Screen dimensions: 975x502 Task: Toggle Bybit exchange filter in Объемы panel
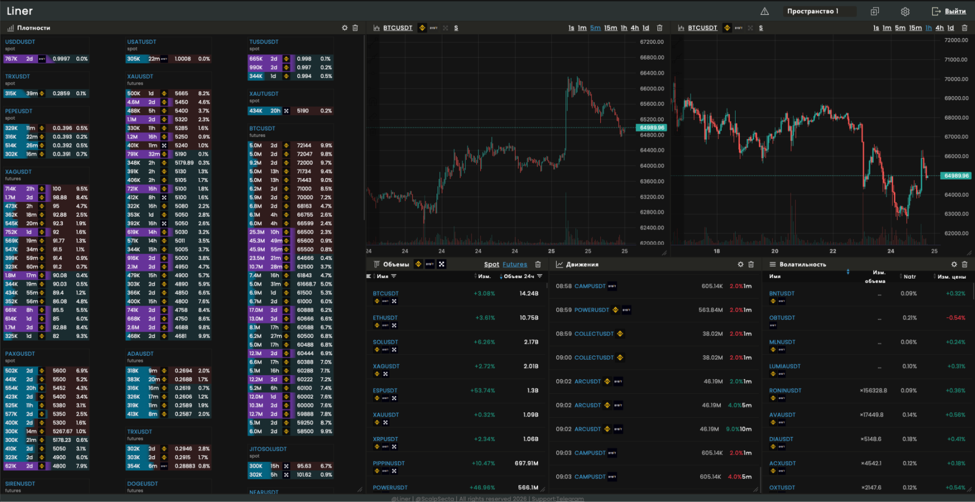(430, 264)
